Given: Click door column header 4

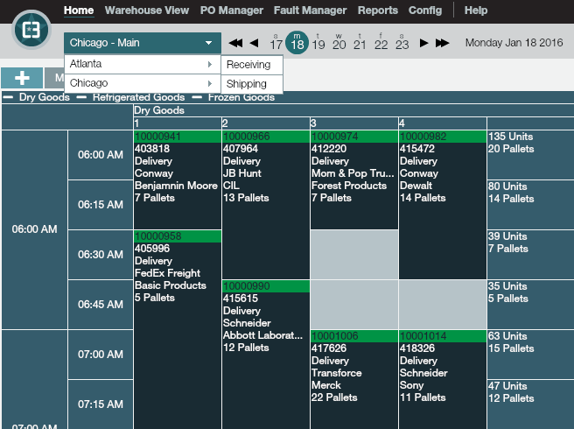Looking at the screenshot, I should click(443, 123).
